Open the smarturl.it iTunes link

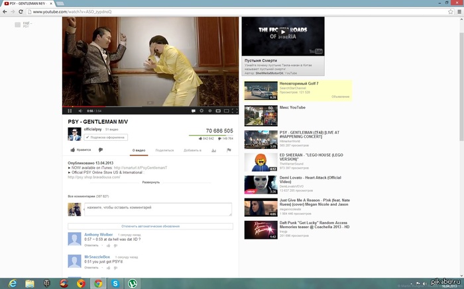pyautogui.click(x=141, y=168)
